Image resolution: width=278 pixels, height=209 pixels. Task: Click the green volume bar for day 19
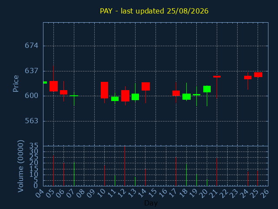[196, 180]
